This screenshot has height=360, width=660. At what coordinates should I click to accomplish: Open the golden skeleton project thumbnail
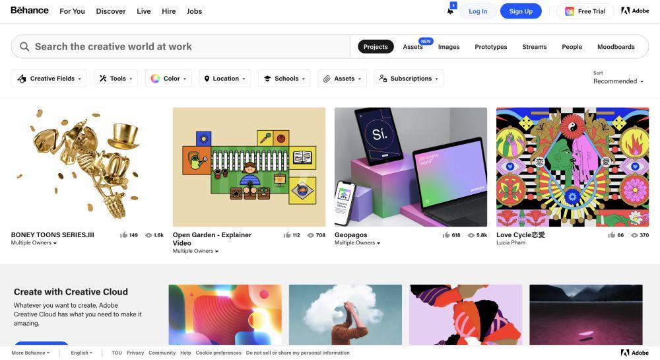point(87,167)
